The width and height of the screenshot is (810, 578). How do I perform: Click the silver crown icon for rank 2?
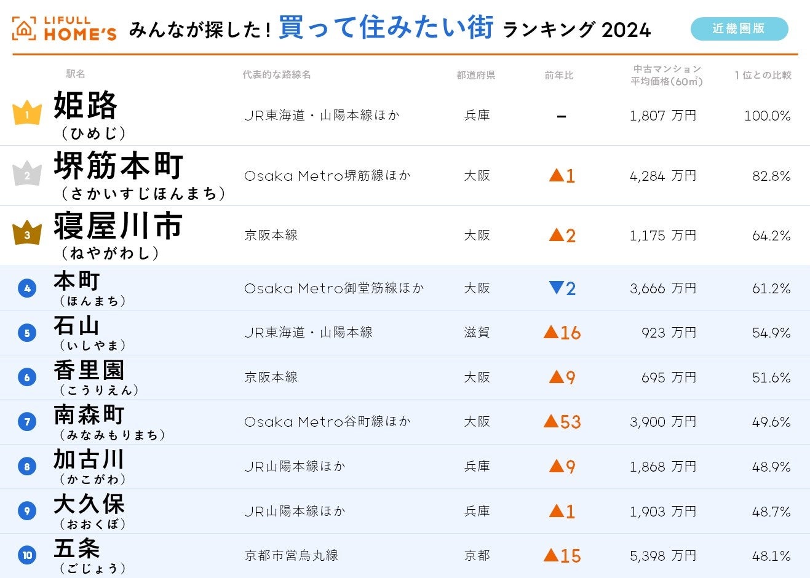point(27,174)
